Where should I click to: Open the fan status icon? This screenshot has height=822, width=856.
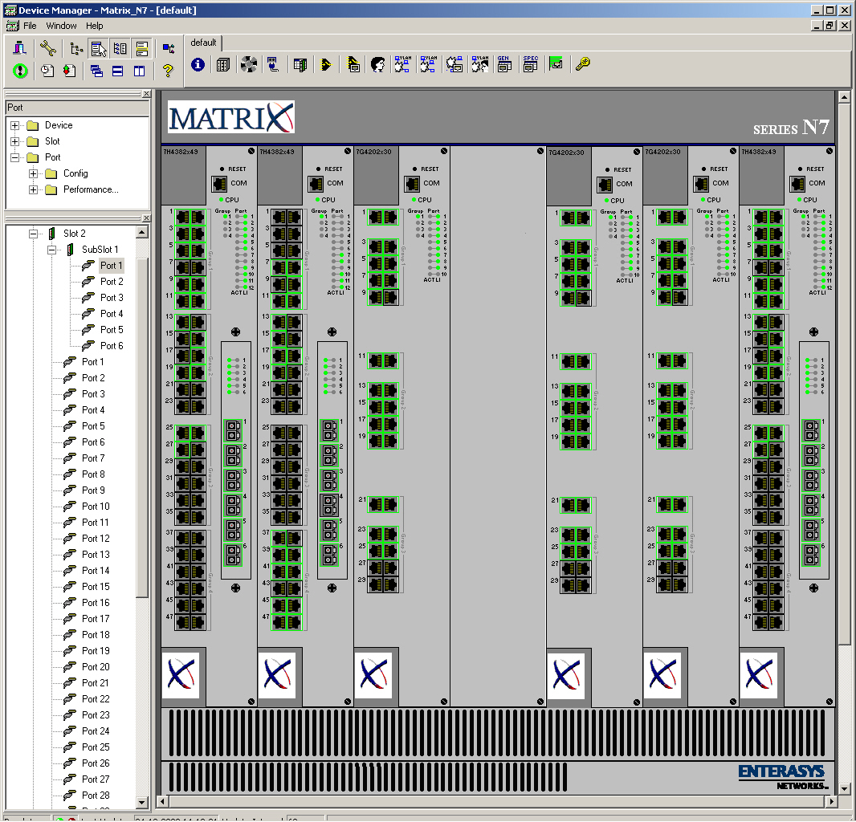(x=248, y=65)
